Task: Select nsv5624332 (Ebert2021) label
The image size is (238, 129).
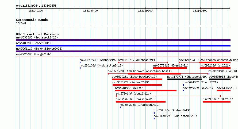Action: [200, 82]
